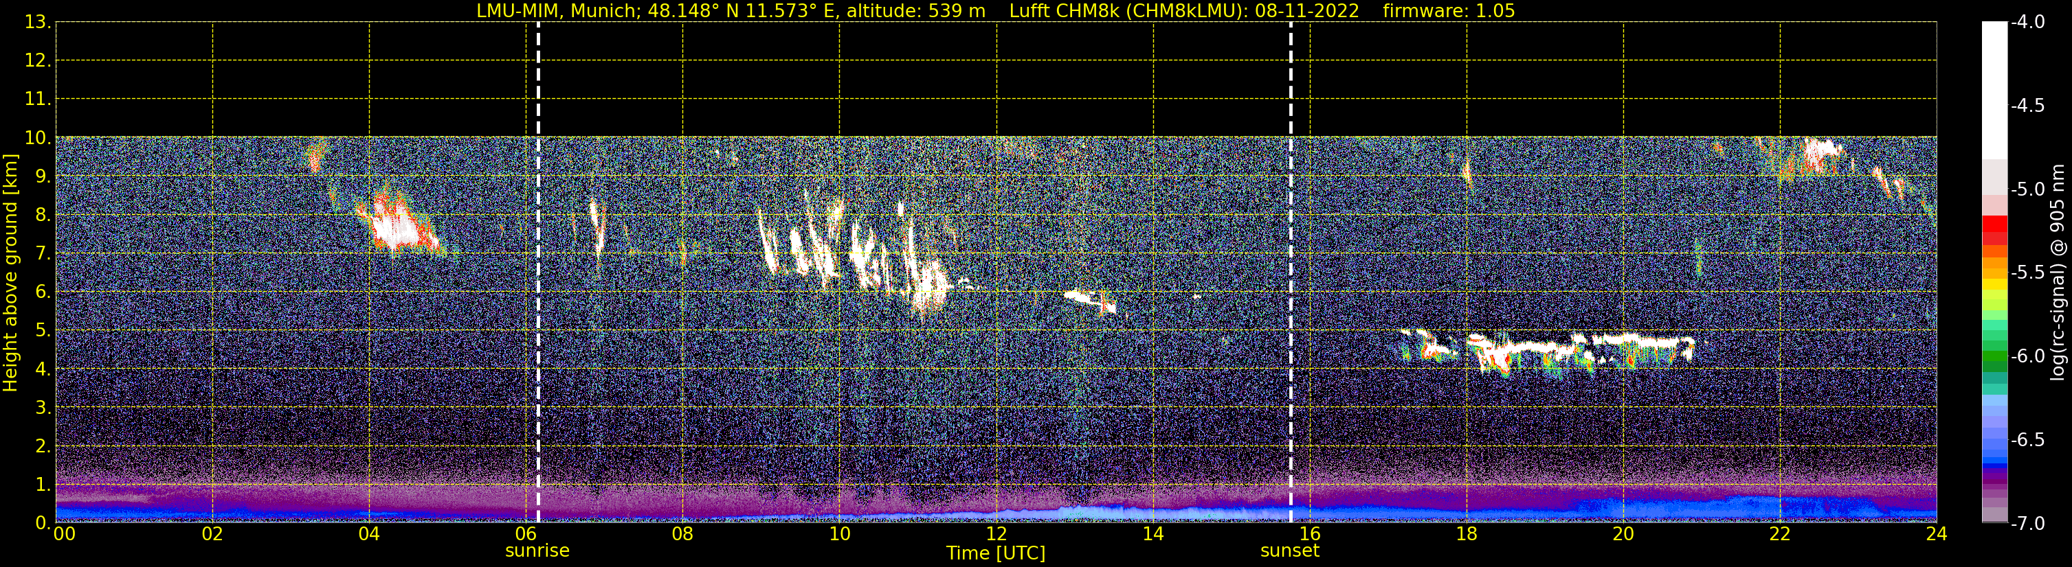
Task: Click the '9.' height axis tick label
Action: [x=43, y=176]
